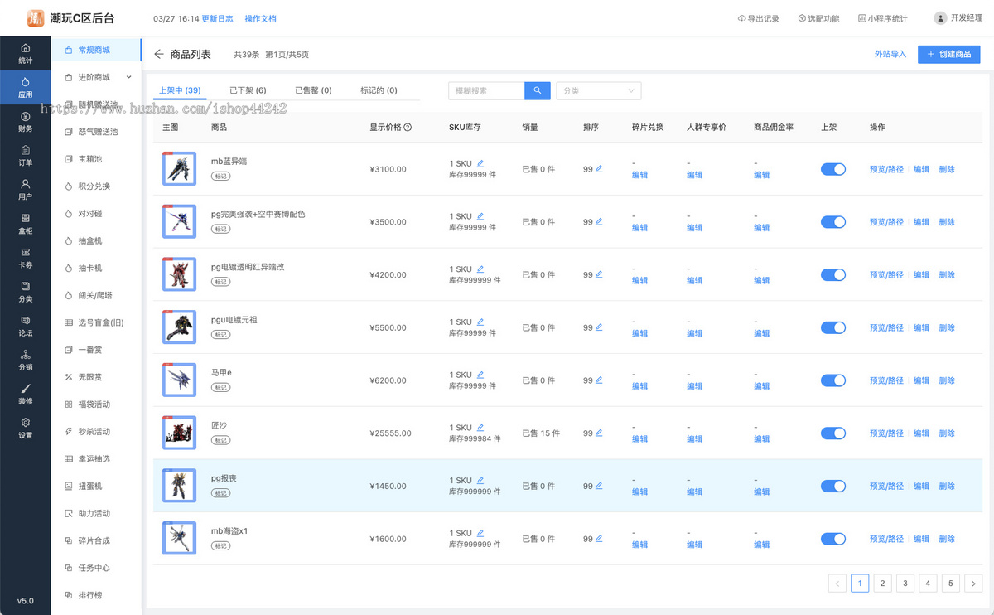Edit sort pencil icon for mb蓝异端
This screenshot has width=994, height=615.
(x=599, y=168)
